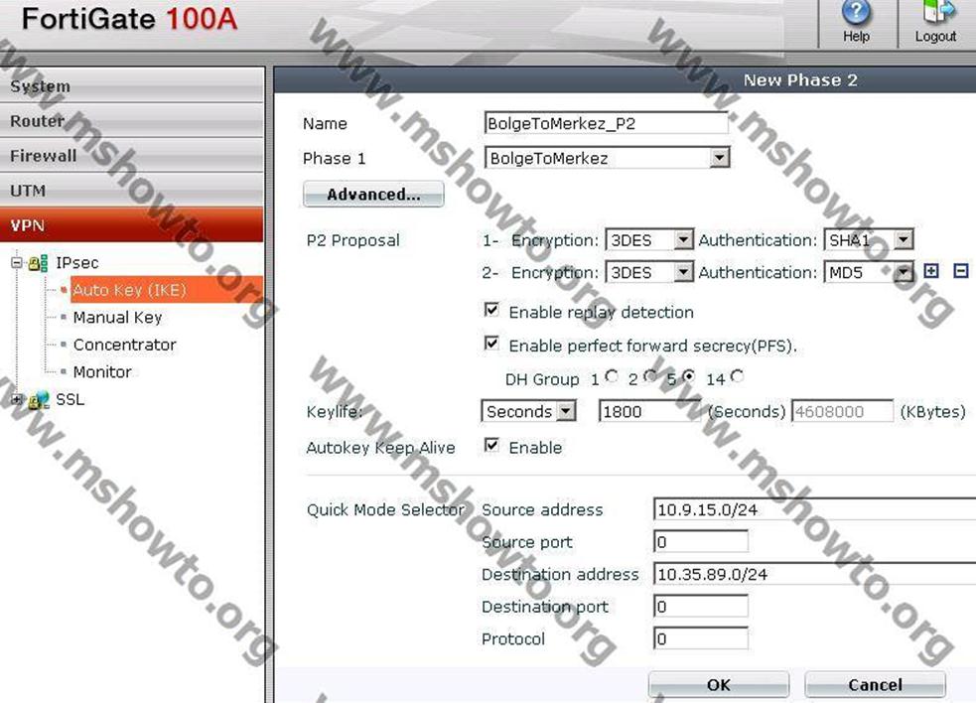Click the Keylife 1800 seconds field
The height and width of the screenshot is (703, 976).
pos(651,412)
